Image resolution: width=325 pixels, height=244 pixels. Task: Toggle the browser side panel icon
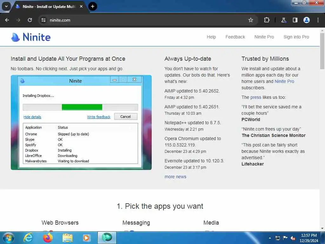point(295,20)
